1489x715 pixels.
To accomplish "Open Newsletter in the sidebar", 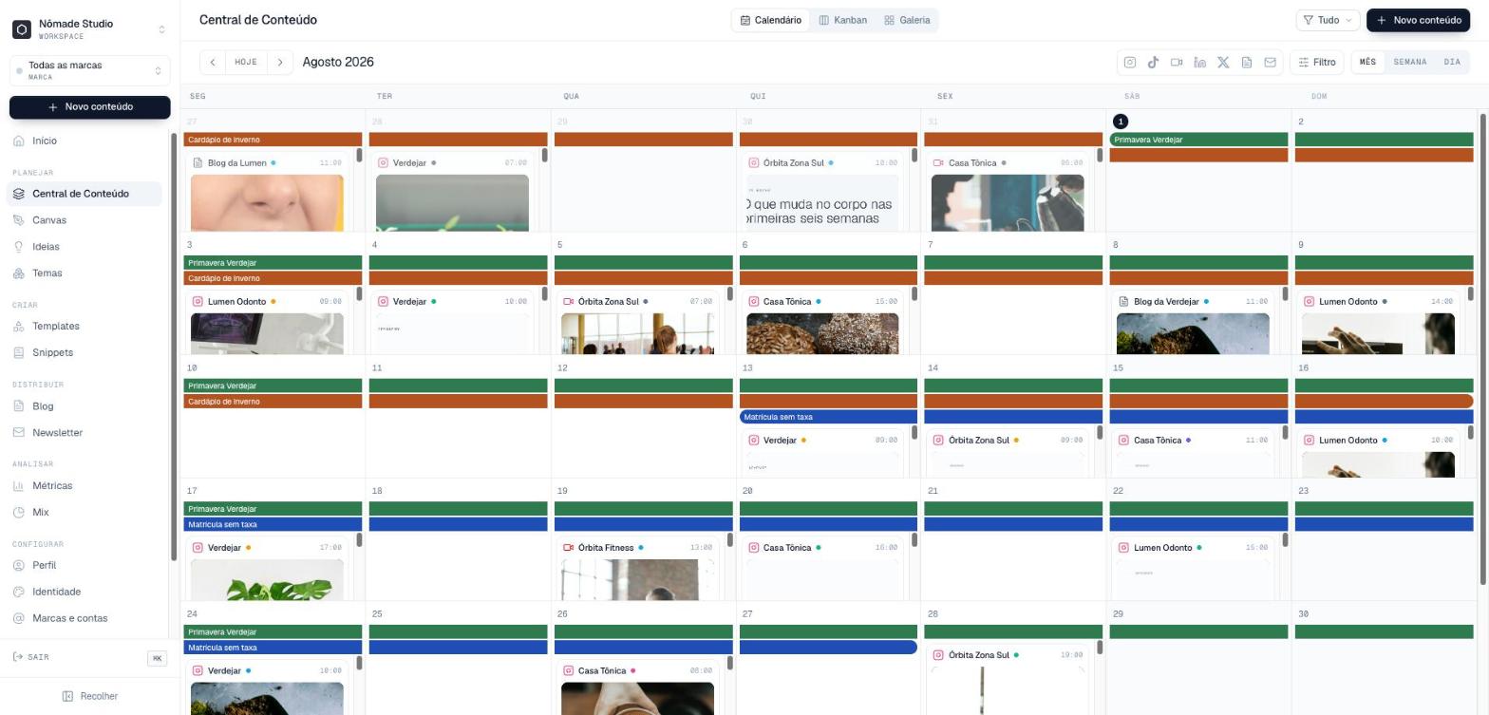I will click(85, 433).
